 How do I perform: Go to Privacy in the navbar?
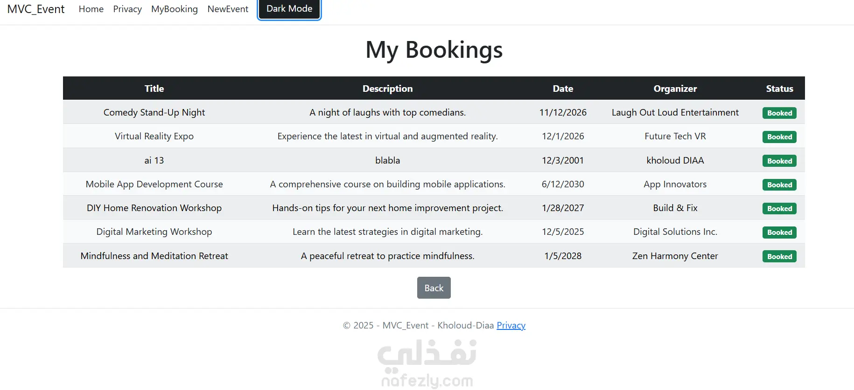(127, 9)
